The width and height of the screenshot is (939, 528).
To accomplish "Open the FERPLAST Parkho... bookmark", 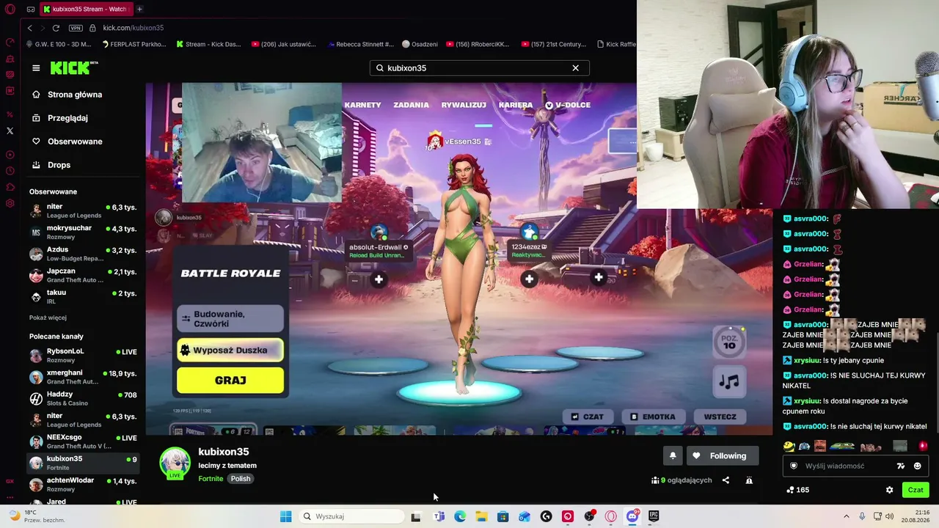I will [x=134, y=44].
